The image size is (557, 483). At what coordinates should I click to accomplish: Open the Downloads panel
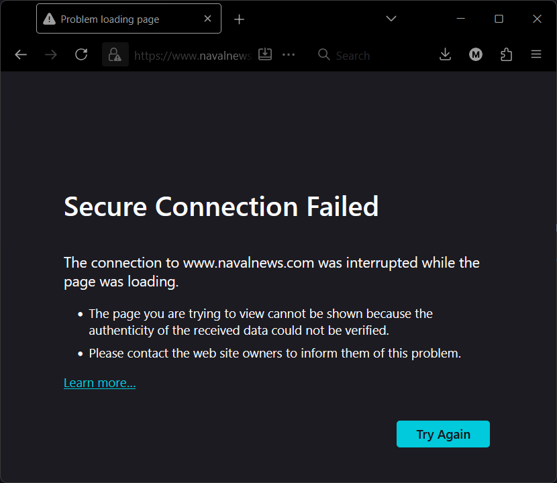pyautogui.click(x=445, y=55)
